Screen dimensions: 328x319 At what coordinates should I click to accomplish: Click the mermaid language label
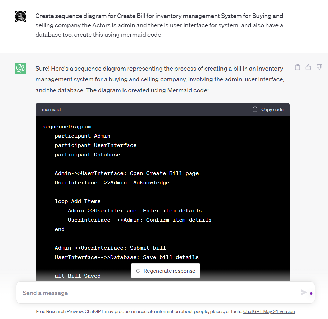(51, 109)
